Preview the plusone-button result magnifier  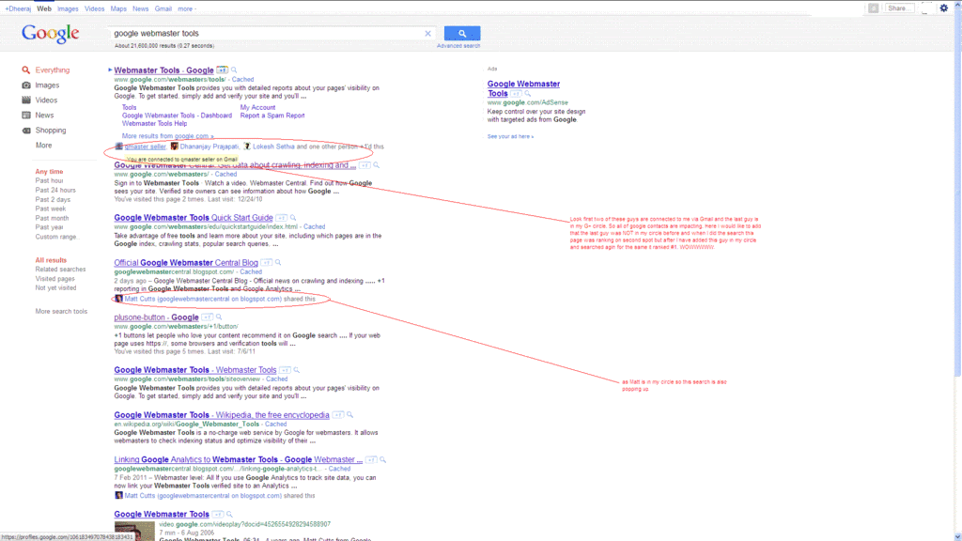click(218, 317)
